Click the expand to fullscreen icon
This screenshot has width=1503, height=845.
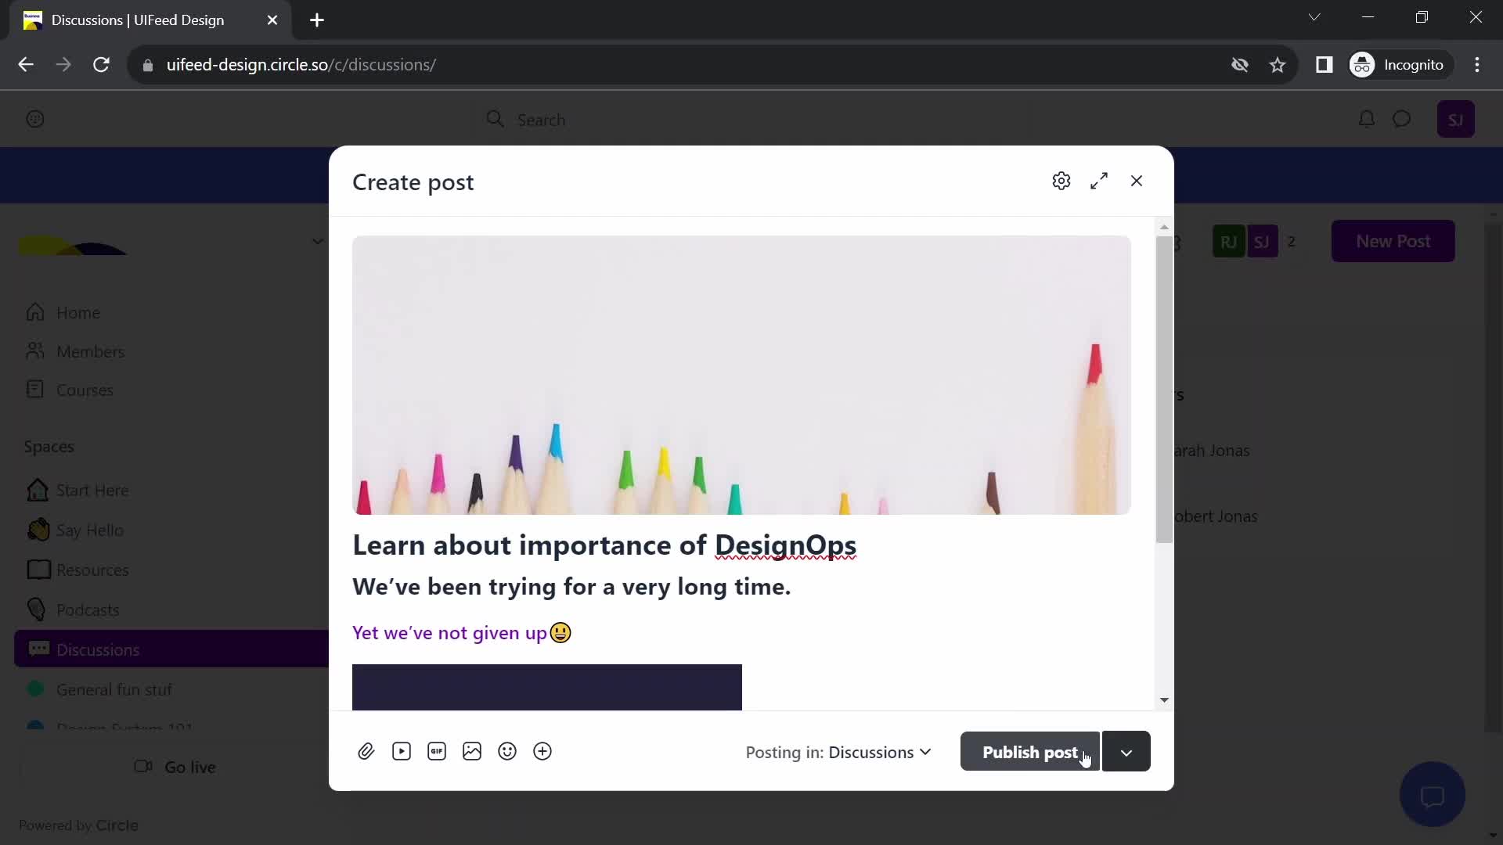pos(1099,181)
